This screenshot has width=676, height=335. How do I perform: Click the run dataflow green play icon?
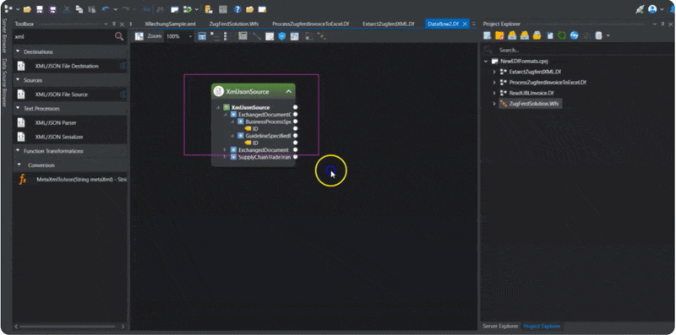[188, 9]
